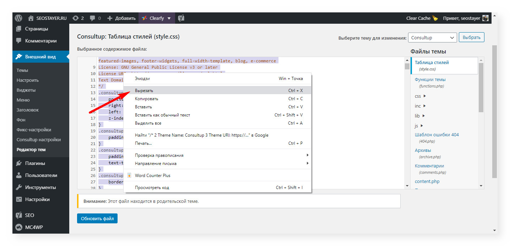
Task: Choose Копировать in the context menu
Action: (x=217, y=99)
